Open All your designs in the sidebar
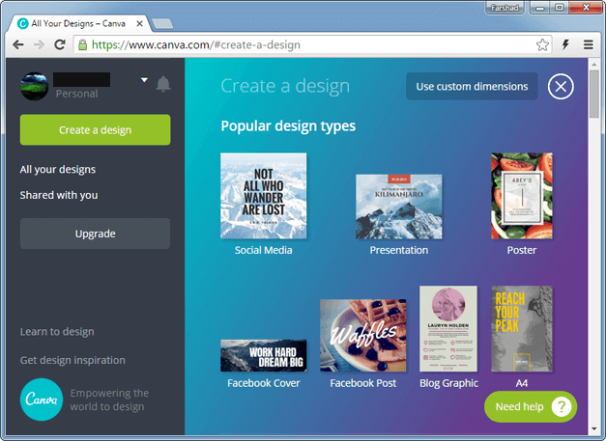The width and height of the screenshot is (606, 441). (58, 170)
